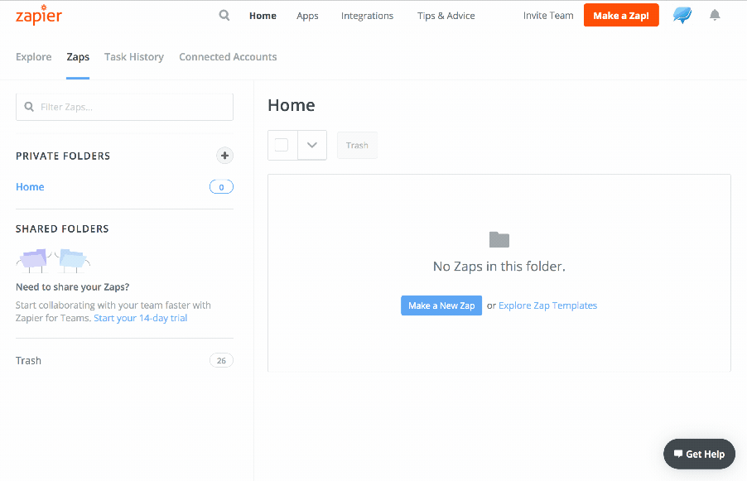Open the blue chat messages icon
The image size is (747, 481).
[682, 15]
